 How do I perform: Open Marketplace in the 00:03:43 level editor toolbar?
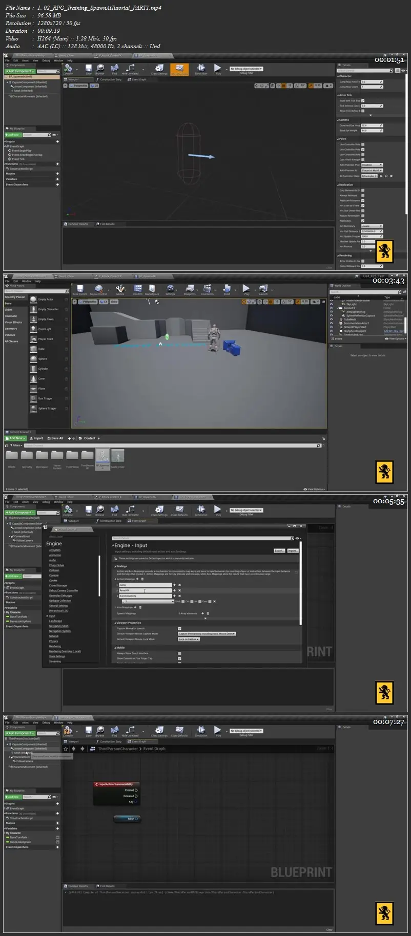(x=152, y=290)
